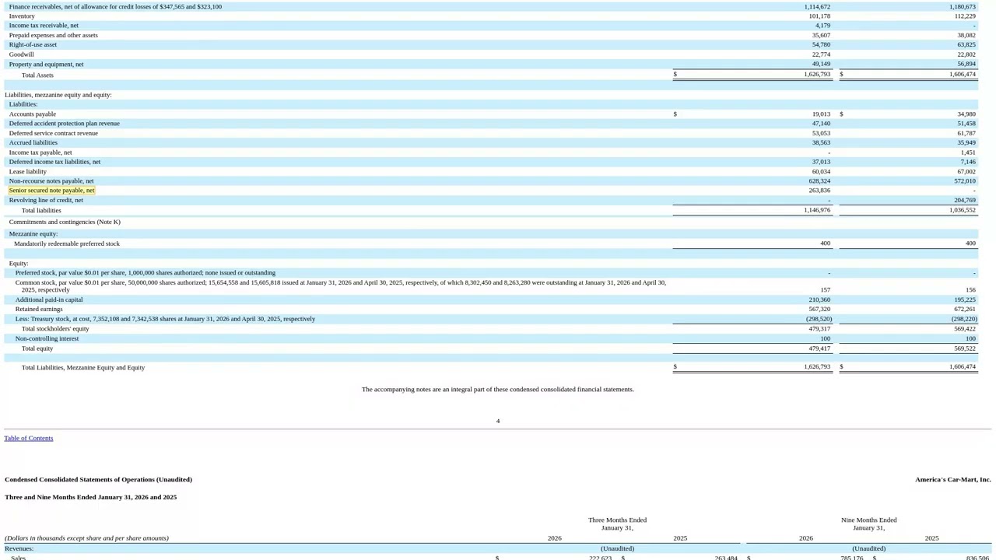Click the 'Total Assets' row label
The width and height of the screenshot is (996, 560).
click(37, 75)
